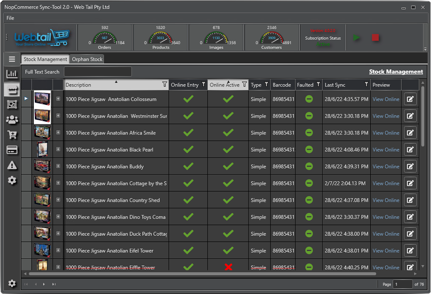Screen dimensions: 431x294
Task: Click the hamburger menu icon in sidebar
Action: coord(12,59)
